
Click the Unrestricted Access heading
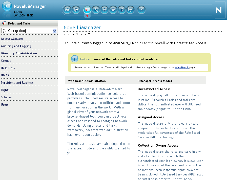click(x=154, y=89)
